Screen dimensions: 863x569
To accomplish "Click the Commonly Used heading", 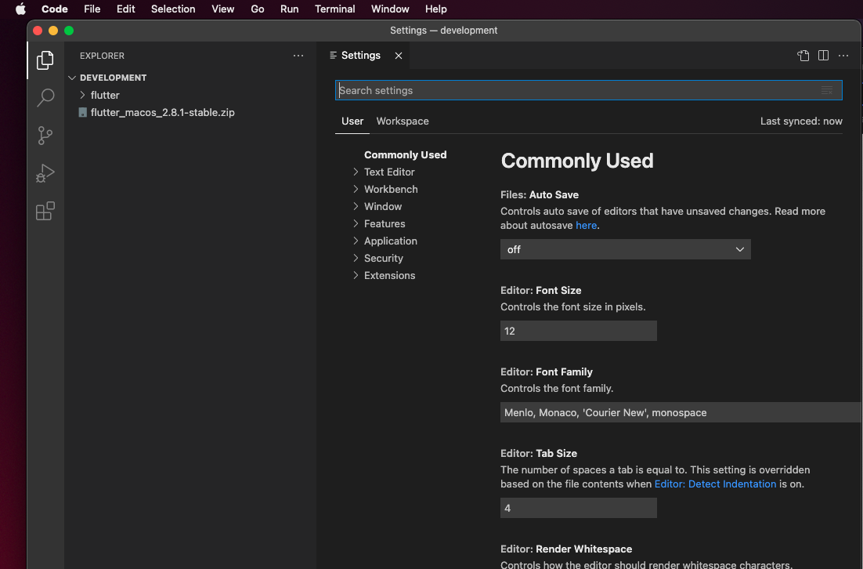I will (x=577, y=161).
